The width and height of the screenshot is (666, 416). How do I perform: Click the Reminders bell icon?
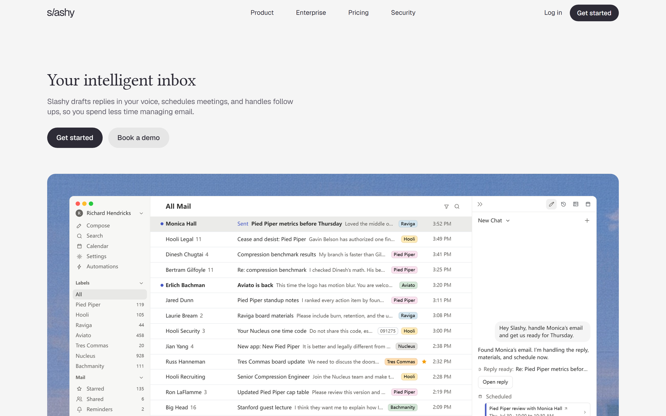(x=79, y=409)
